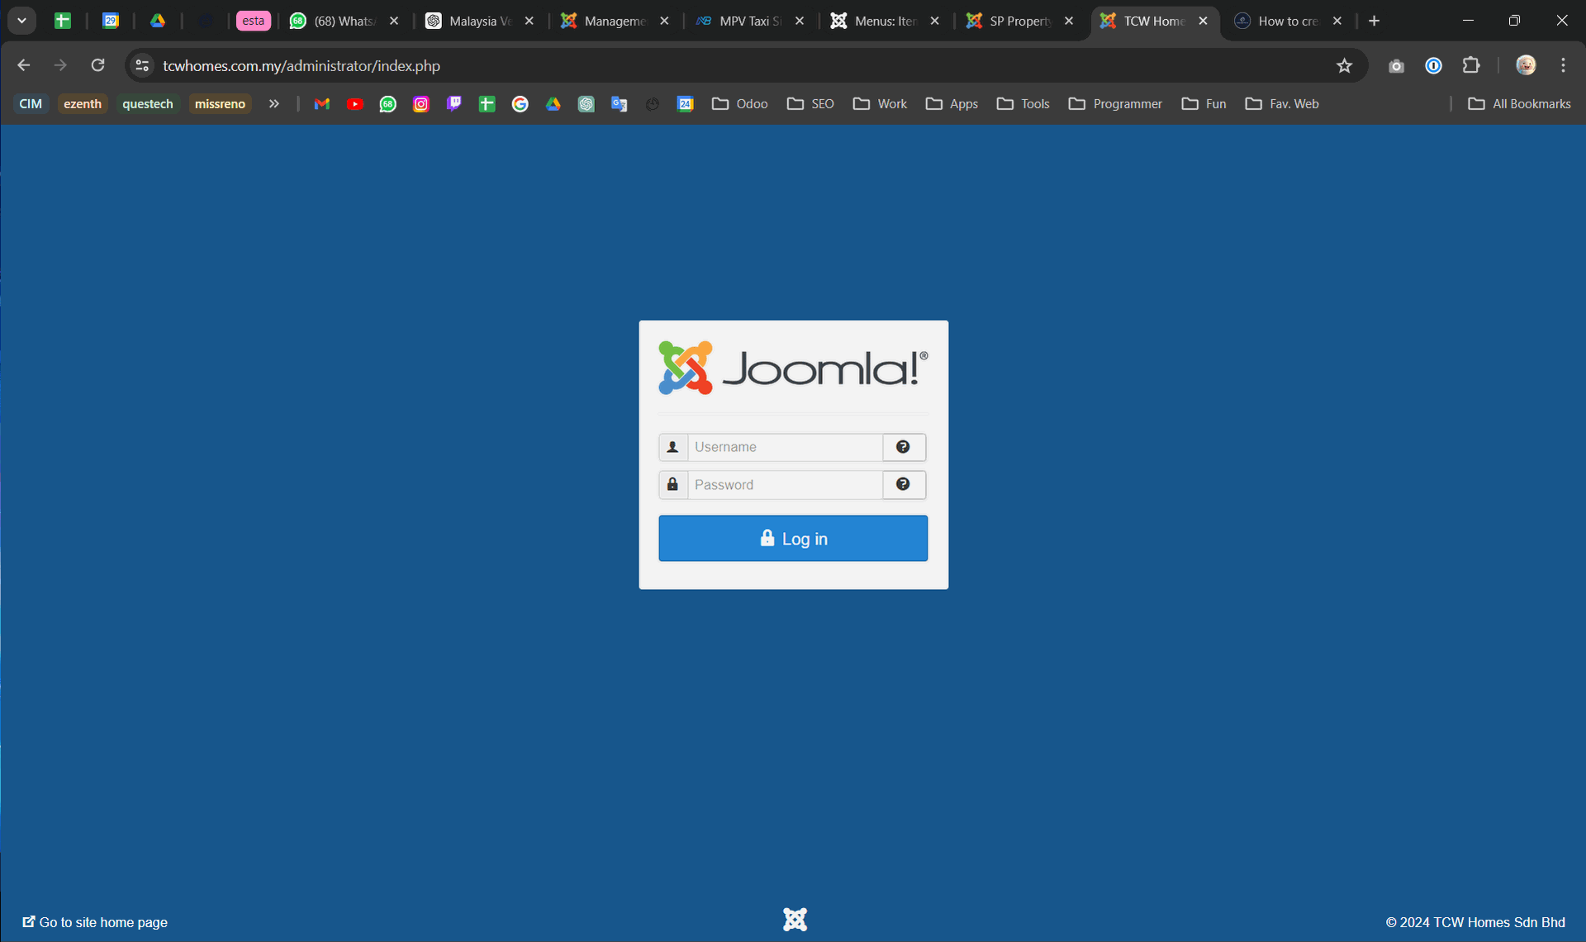
Task: Open the Extensions puzzle icon
Action: [1471, 65]
